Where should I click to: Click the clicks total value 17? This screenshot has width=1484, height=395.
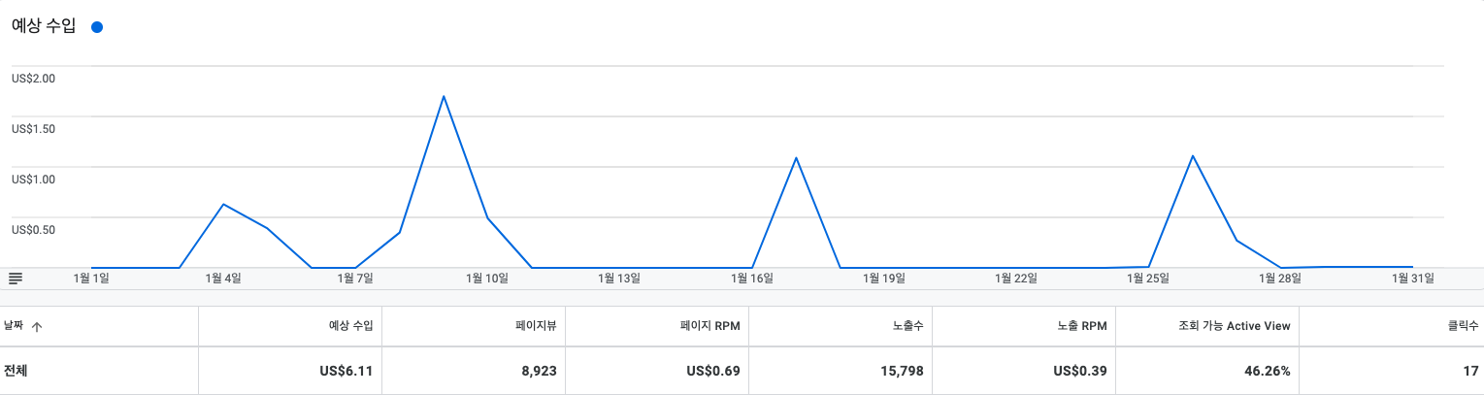point(1472,371)
